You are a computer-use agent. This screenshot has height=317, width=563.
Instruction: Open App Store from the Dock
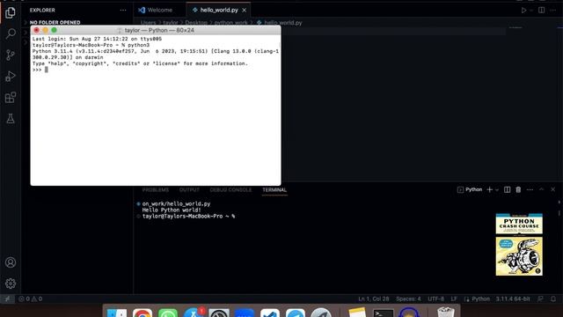pos(194,313)
